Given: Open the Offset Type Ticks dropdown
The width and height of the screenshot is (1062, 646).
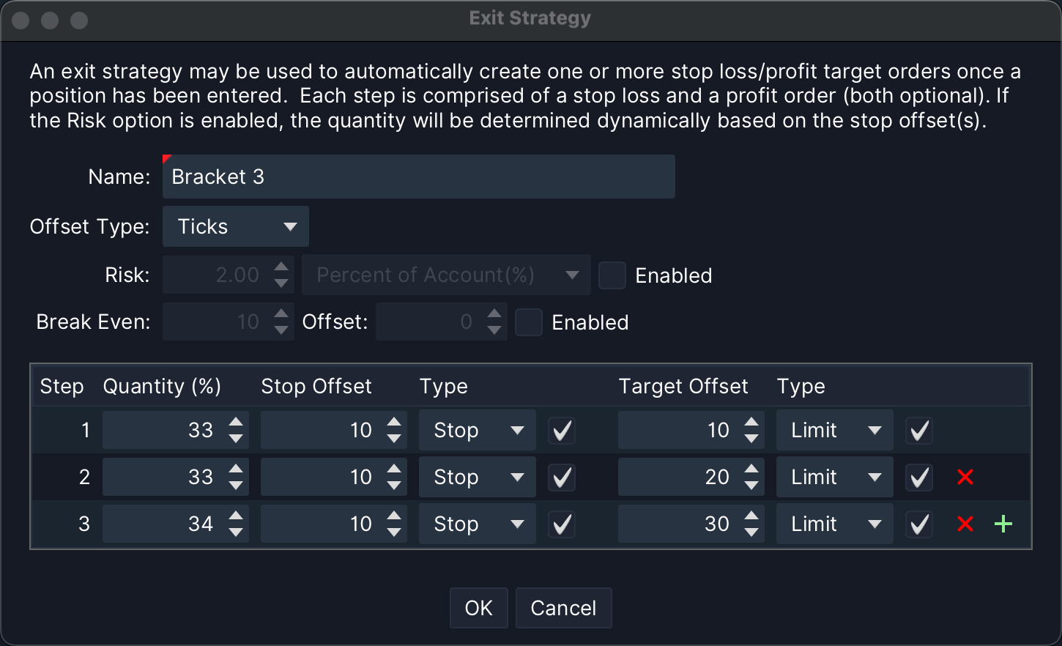Looking at the screenshot, I should tap(235, 226).
